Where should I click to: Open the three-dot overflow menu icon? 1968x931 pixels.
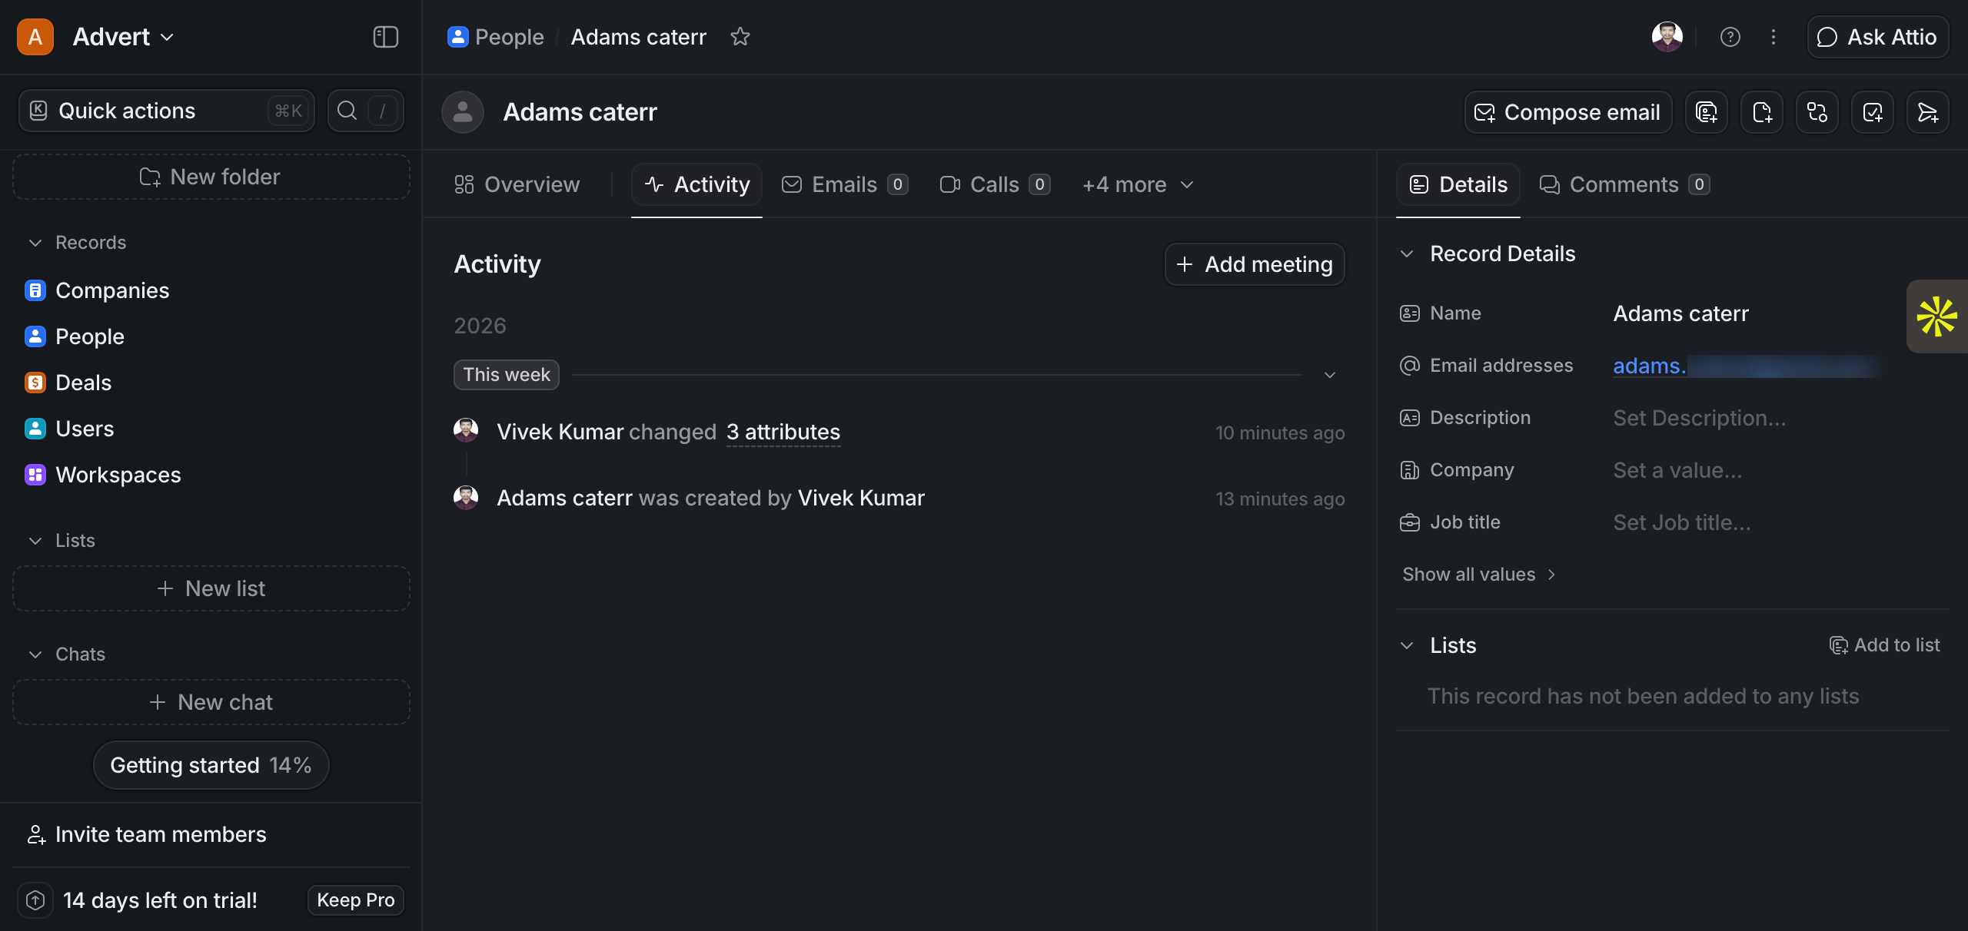[x=1773, y=36]
